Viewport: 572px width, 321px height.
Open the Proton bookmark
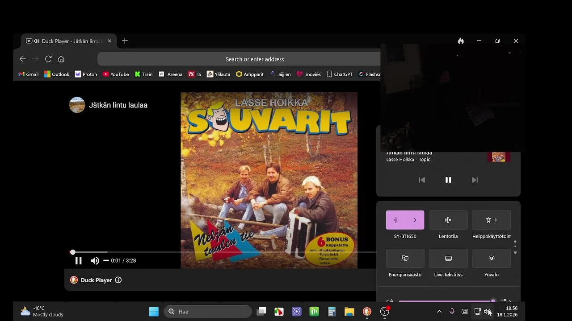click(x=86, y=74)
